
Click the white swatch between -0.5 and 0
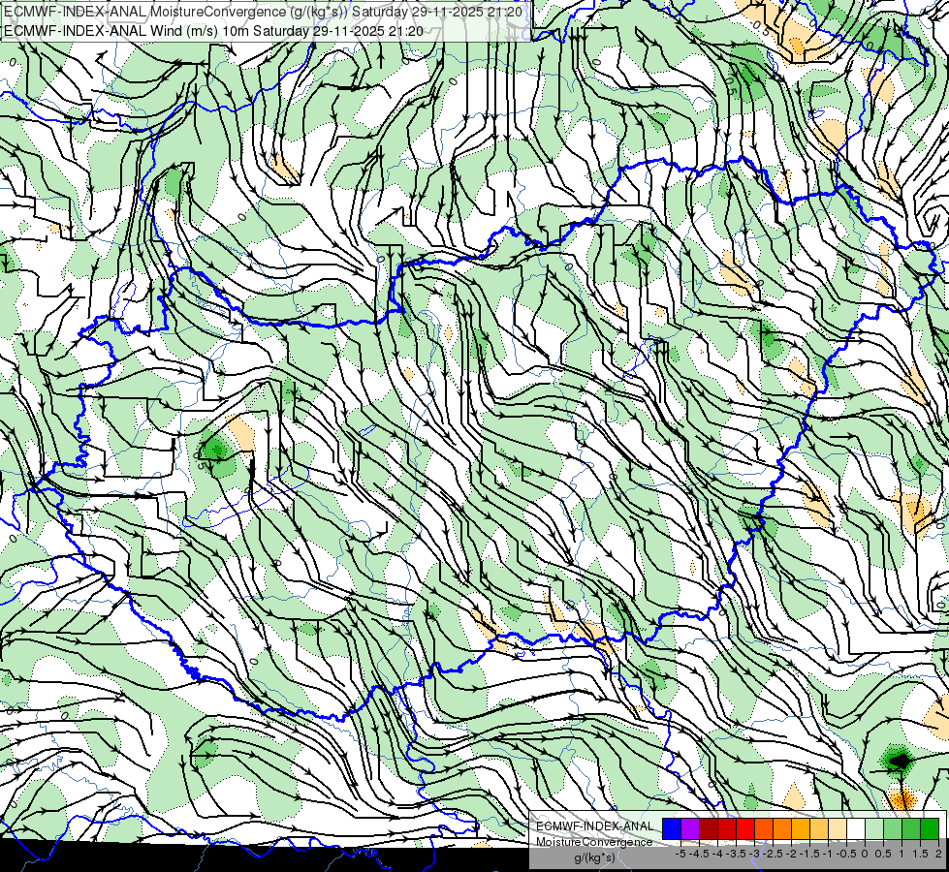click(855, 828)
